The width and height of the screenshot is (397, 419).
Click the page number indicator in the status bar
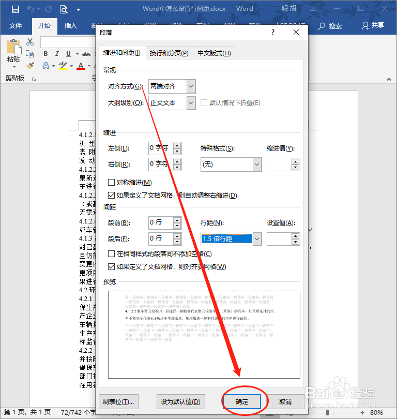coord(27,412)
